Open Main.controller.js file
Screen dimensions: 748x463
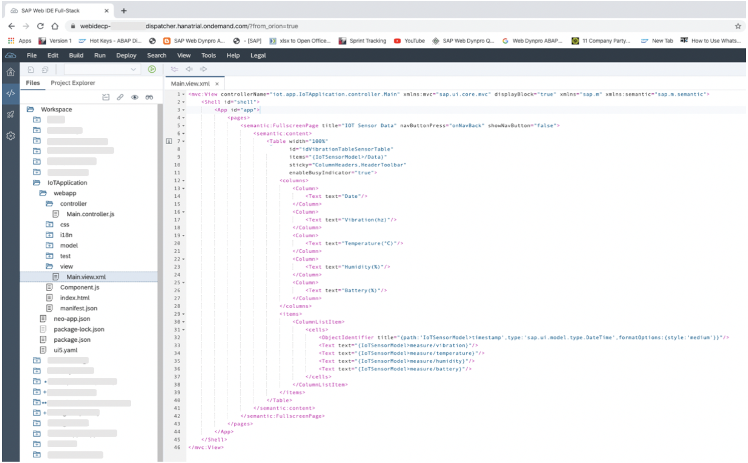[90, 214]
